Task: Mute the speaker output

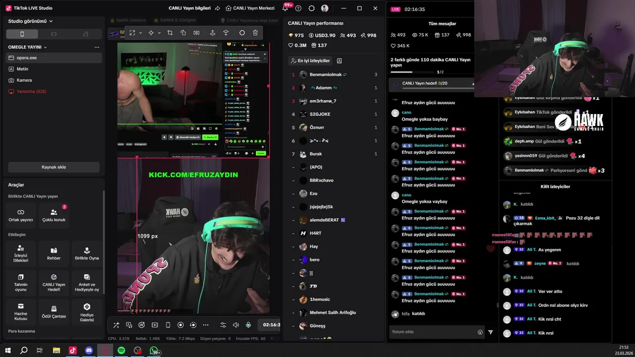Action: 236,325
